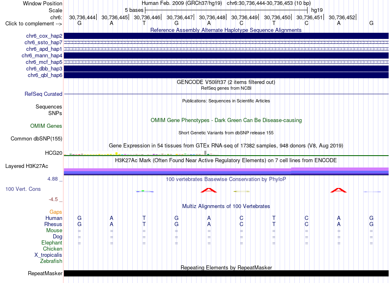Click the position label 30,736,451
389x283 pixels.
click(x=310, y=17)
